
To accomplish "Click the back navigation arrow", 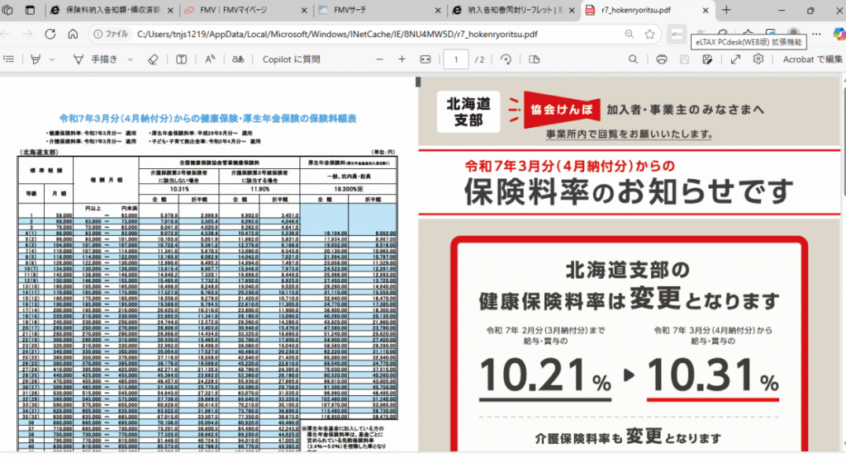I will coord(6,34).
